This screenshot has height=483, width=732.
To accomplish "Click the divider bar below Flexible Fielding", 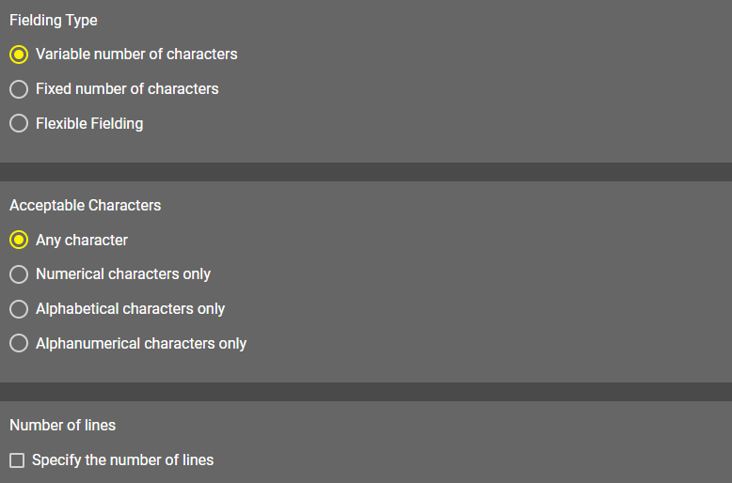I will click(x=366, y=172).
